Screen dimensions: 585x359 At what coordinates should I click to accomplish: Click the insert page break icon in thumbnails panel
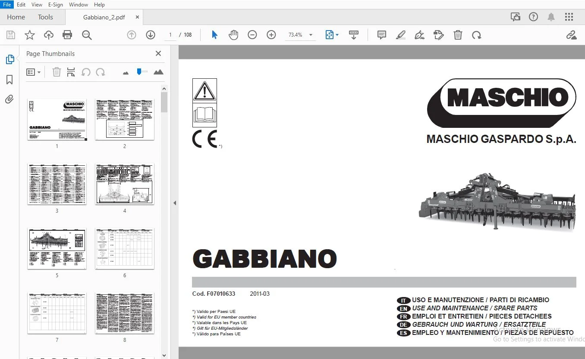coord(71,72)
